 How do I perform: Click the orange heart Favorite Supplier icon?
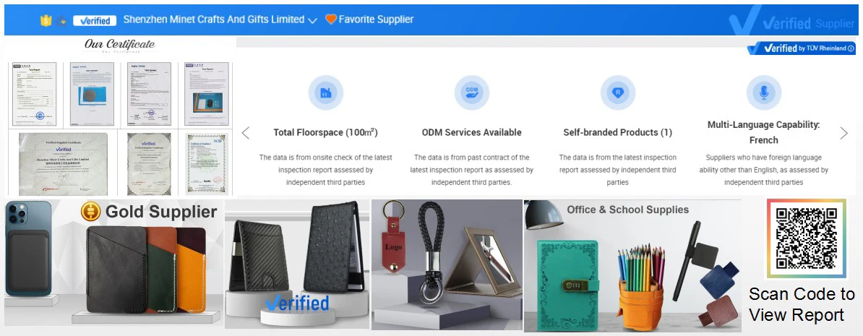point(330,20)
